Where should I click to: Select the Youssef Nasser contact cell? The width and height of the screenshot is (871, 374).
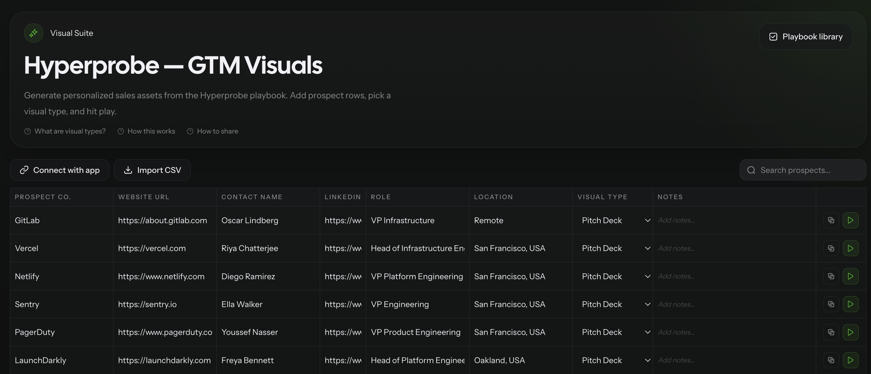pyautogui.click(x=268, y=332)
